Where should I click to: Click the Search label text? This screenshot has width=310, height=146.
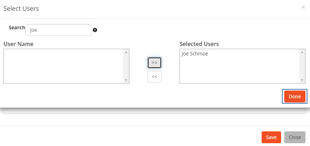tap(17, 28)
